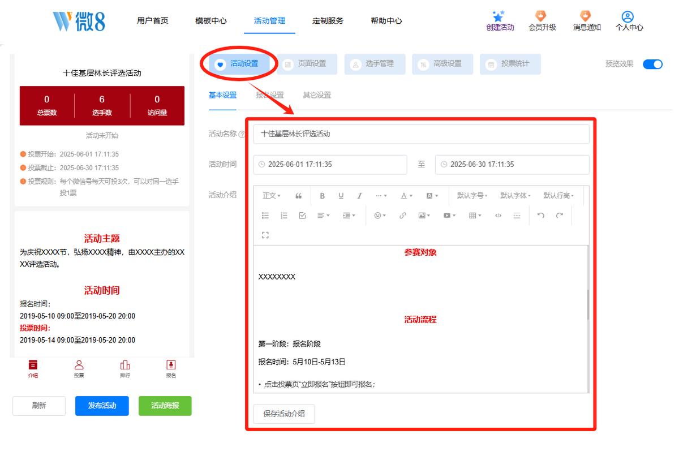Insert a horizontal divider line
Image resolution: width=679 pixels, height=456 pixels.
pos(517,216)
